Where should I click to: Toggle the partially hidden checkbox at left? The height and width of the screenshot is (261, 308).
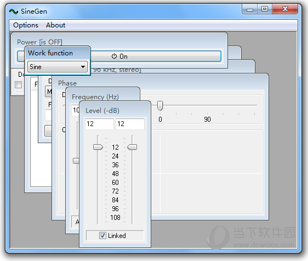click(19, 85)
